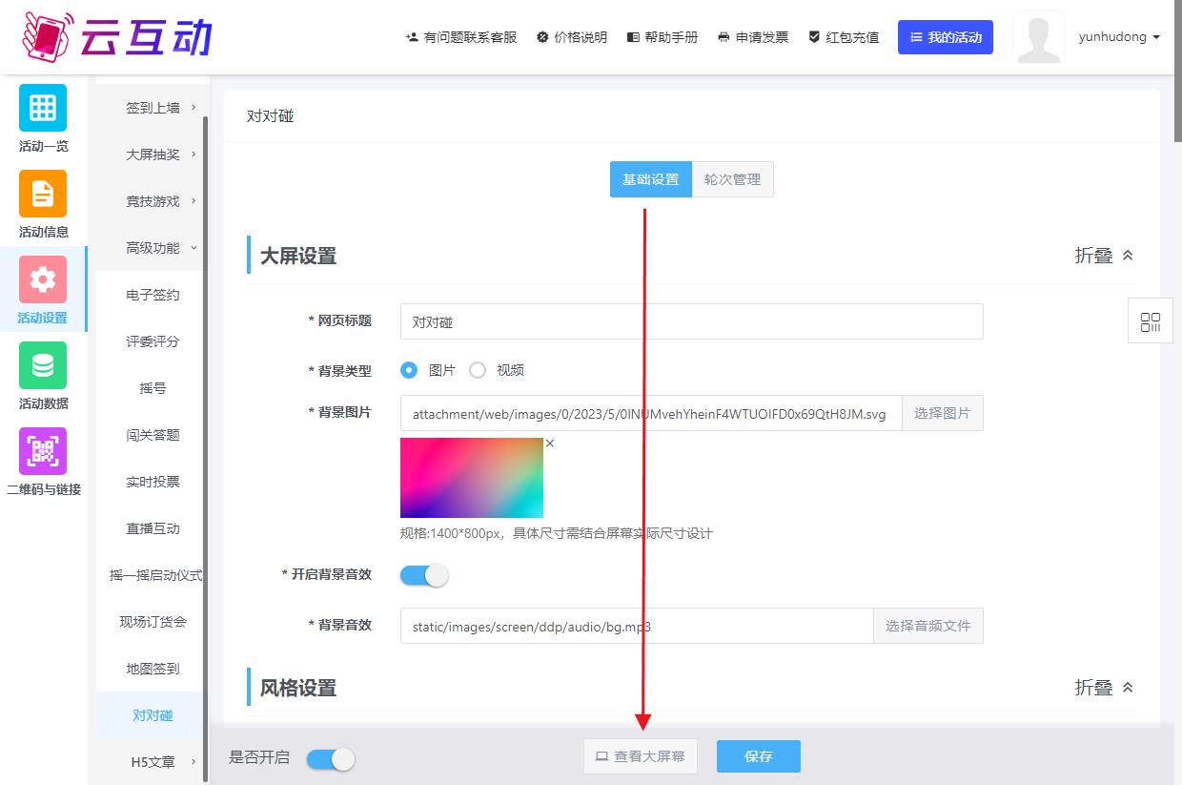Click the 活动信息 document icon

click(43, 194)
